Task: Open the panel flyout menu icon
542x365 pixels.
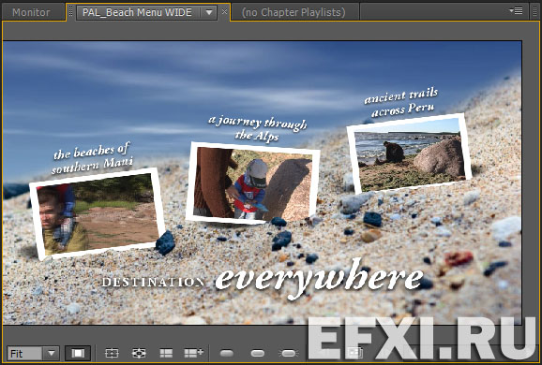Action: click(x=516, y=11)
